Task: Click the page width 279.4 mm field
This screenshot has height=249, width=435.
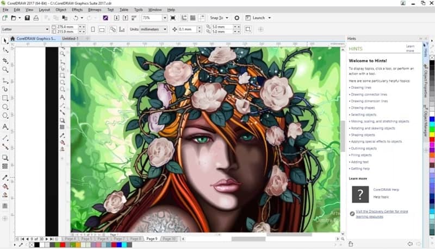Action: [x=67, y=27]
